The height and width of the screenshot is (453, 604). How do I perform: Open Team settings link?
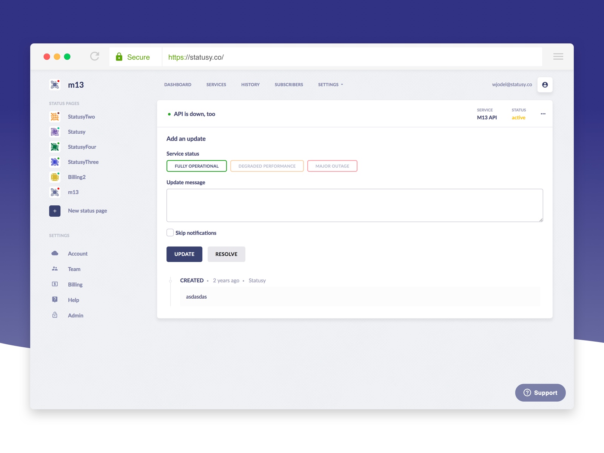74,269
